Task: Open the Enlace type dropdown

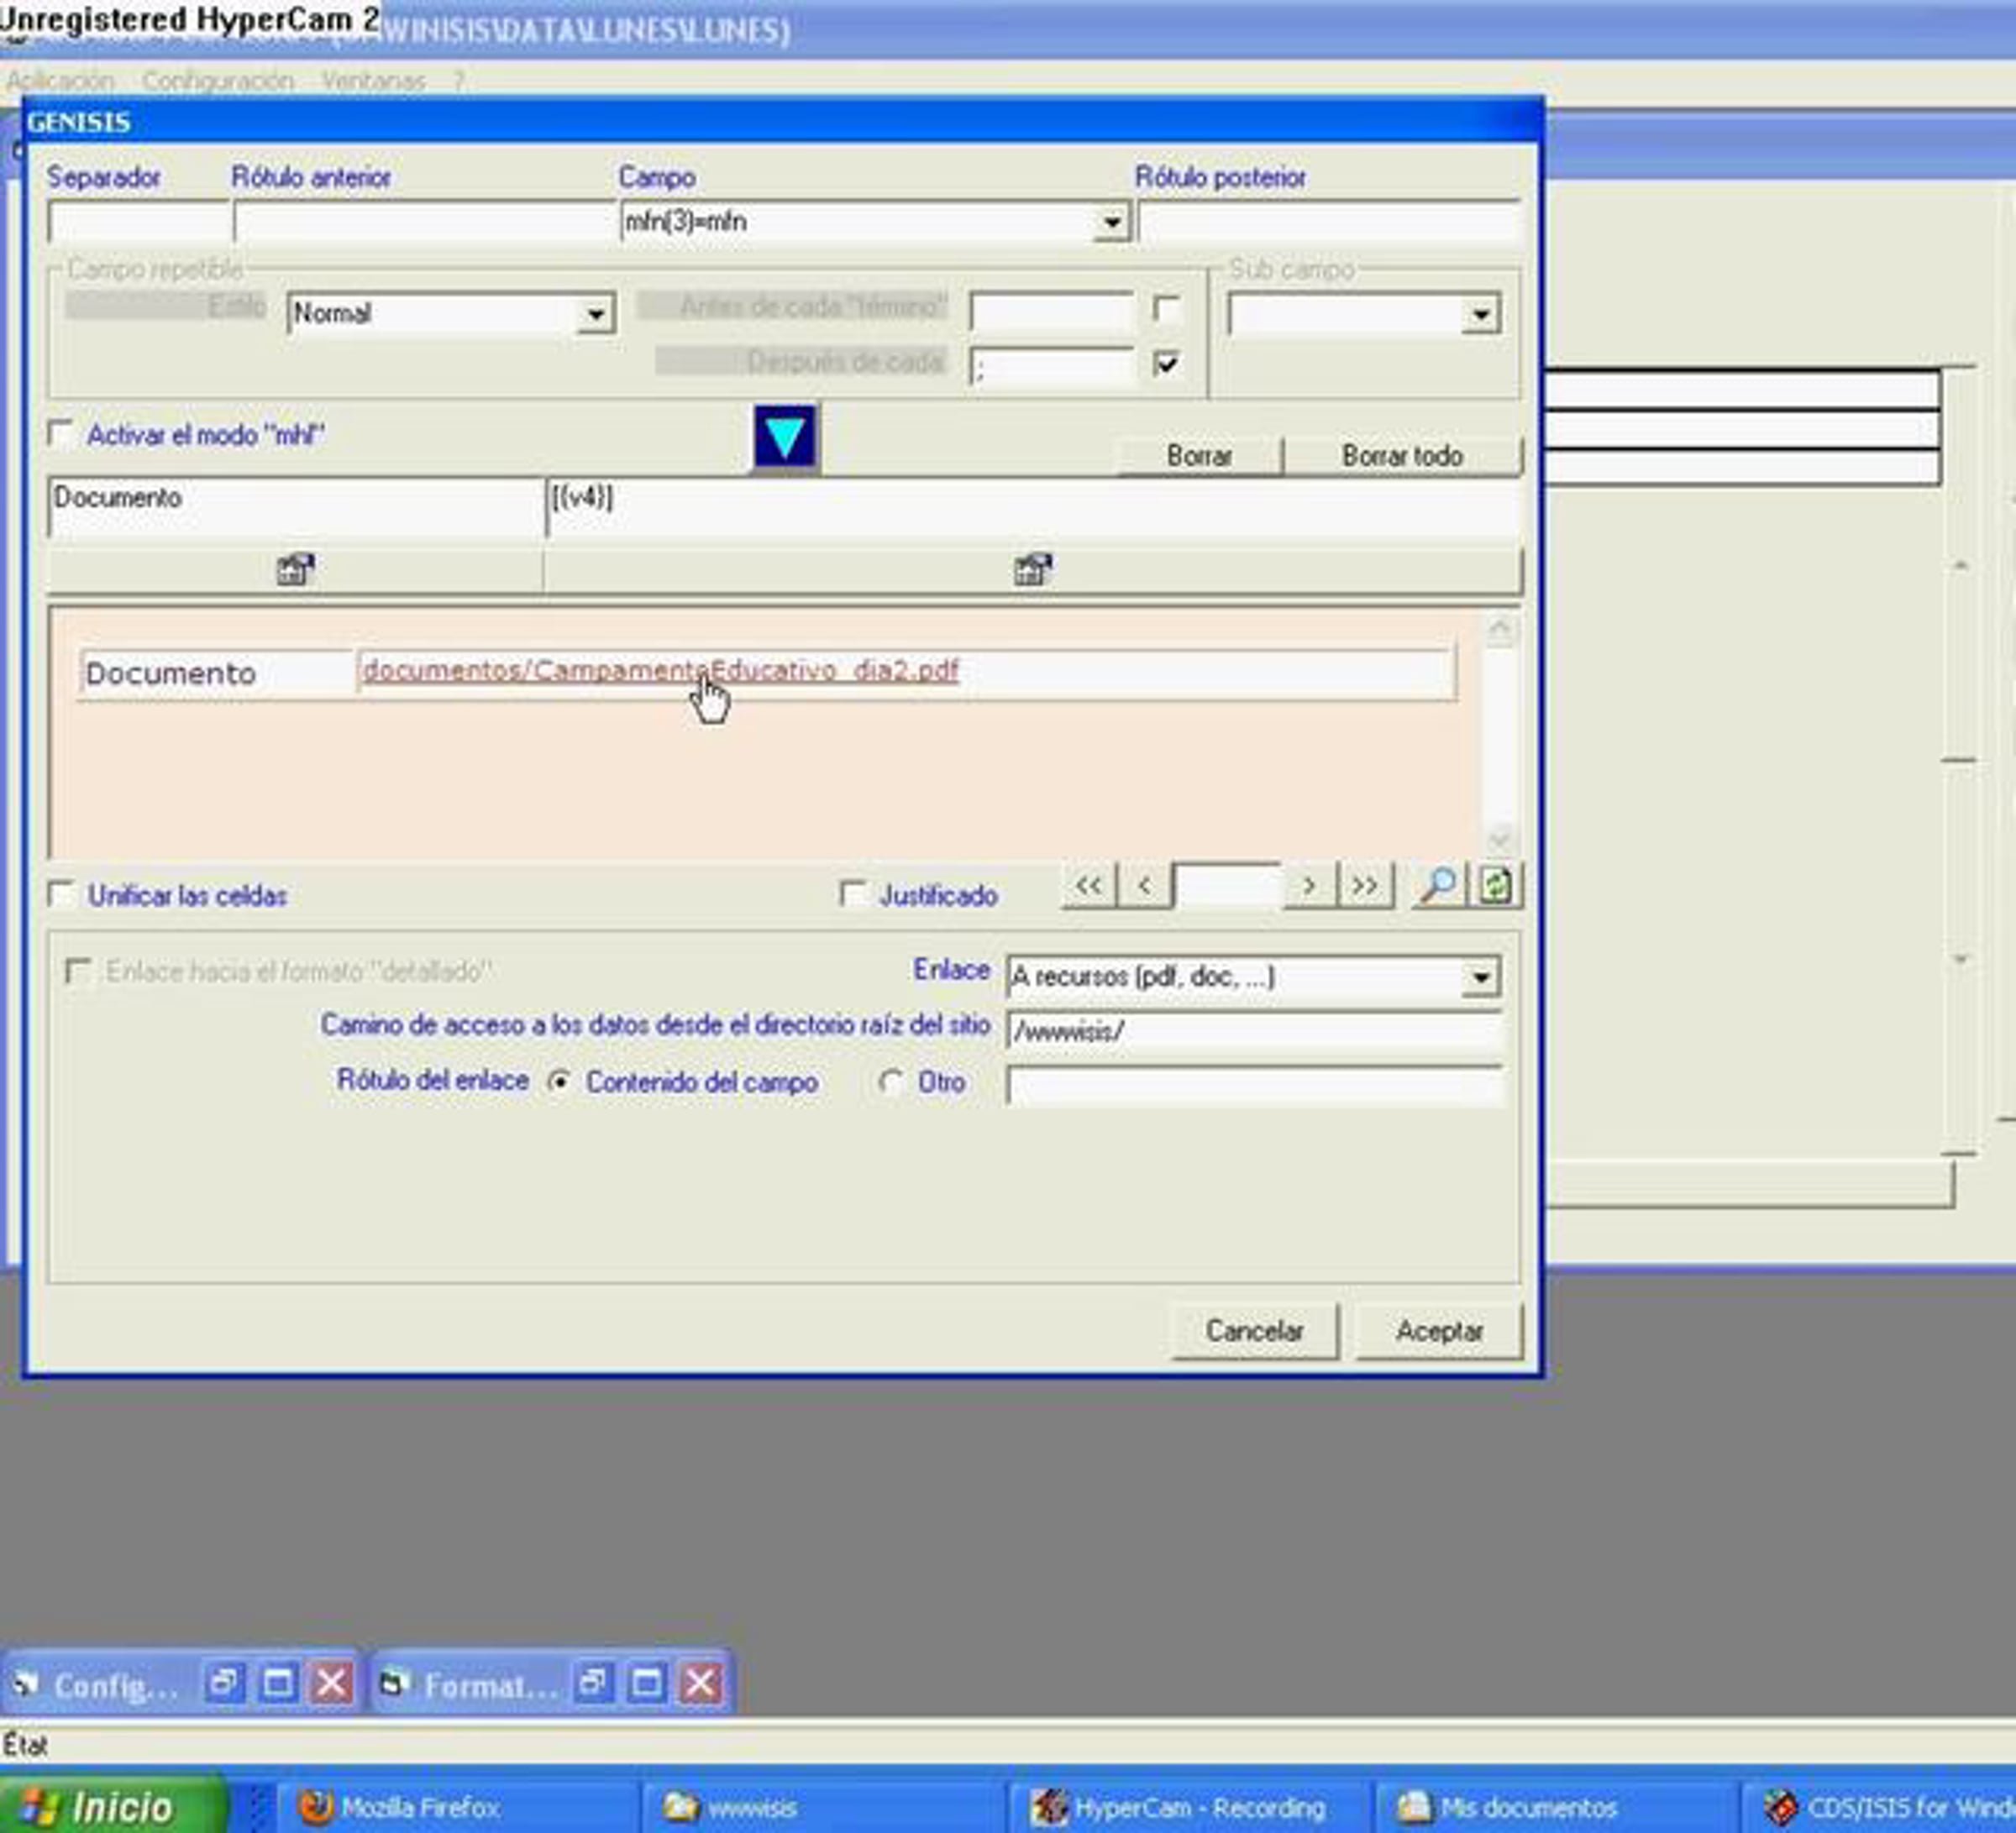Action: [1480, 977]
